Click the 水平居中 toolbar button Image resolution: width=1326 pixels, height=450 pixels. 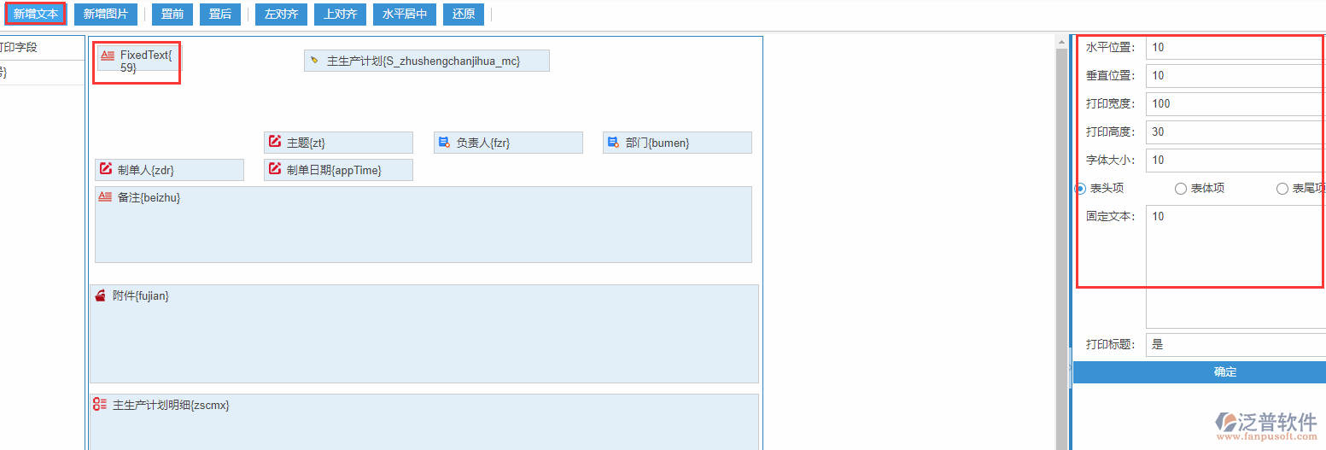[405, 15]
